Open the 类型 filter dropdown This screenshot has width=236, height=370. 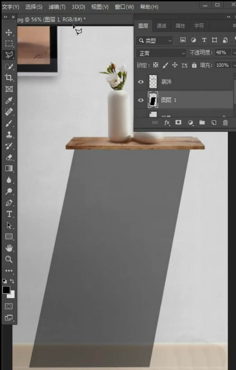[x=155, y=41]
